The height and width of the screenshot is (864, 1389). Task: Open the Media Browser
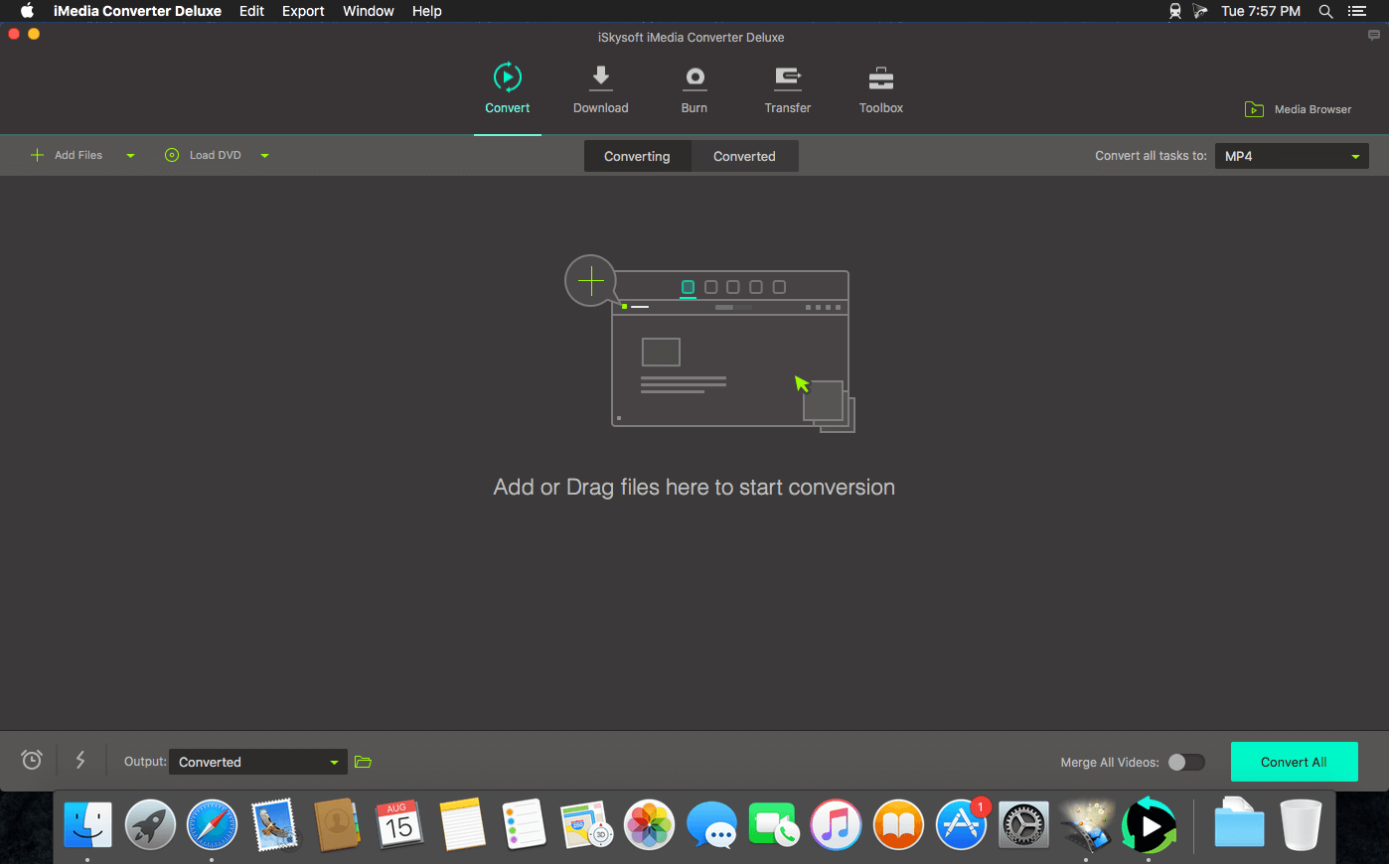click(x=1299, y=109)
